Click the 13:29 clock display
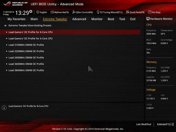176x132 pixels. click(22, 13)
